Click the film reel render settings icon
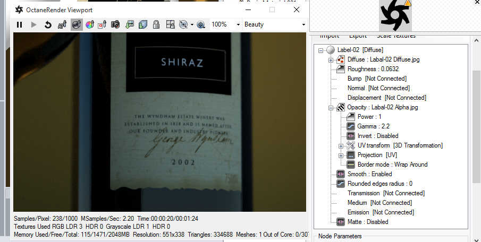 click(201, 24)
